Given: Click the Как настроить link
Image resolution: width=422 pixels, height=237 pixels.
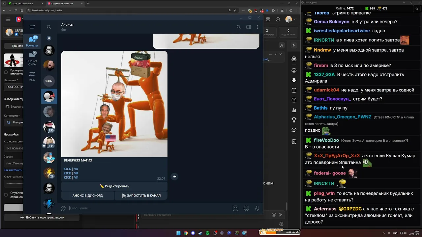Looking at the screenshot, I should (13, 170).
